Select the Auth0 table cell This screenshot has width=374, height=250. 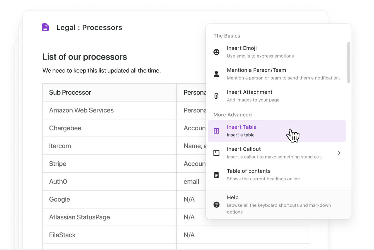click(x=109, y=182)
